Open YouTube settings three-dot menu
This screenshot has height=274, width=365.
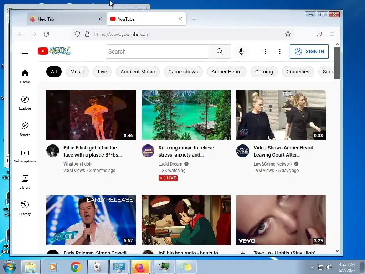click(279, 51)
